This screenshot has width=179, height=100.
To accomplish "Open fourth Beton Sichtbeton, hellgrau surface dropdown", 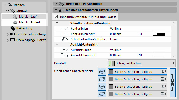I will [x=138, y=94].
